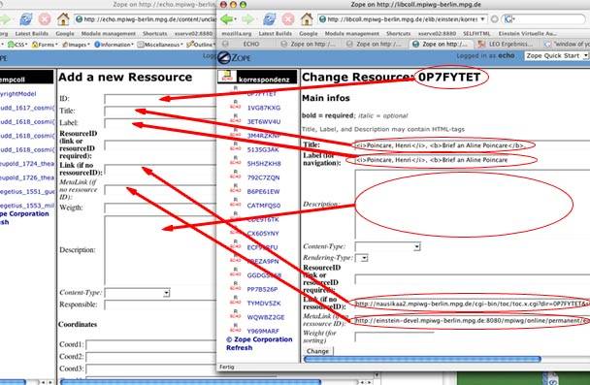This screenshot has width=590, height=385.
Task: Click the Zope logo in the blue header
Action: coord(235,57)
